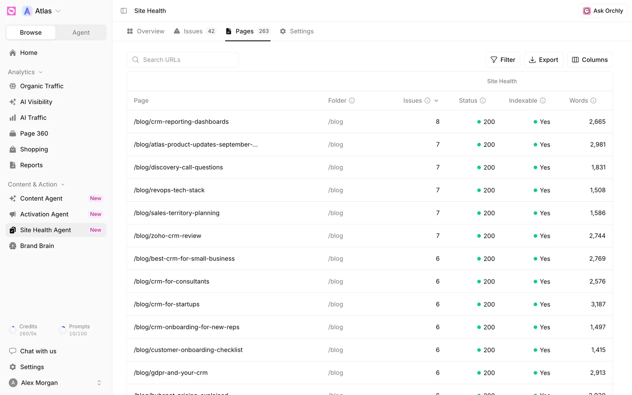Open sidebar Settings at bottom
The width and height of the screenshot is (632, 395).
pyautogui.click(x=56, y=367)
